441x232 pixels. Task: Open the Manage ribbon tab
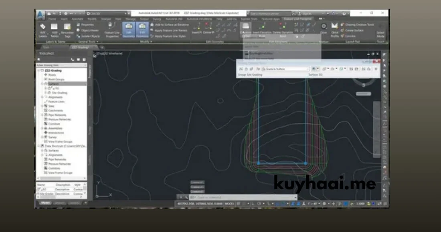131,19
